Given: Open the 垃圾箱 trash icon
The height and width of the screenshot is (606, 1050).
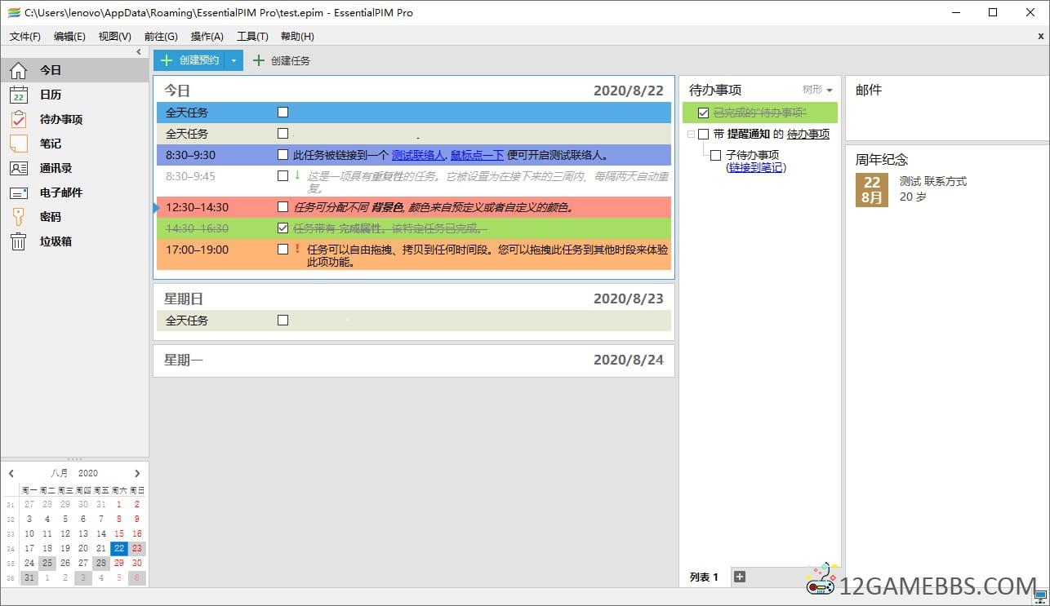Looking at the screenshot, I should point(18,241).
